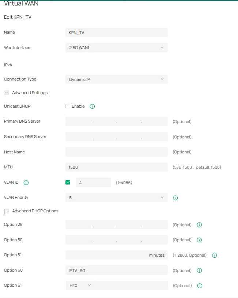The height and width of the screenshot is (298, 238).
Task: Click the Host Name input field
Action: click(116, 152)
